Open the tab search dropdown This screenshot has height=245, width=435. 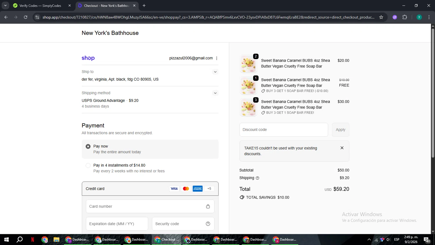(x=5, y=6)
